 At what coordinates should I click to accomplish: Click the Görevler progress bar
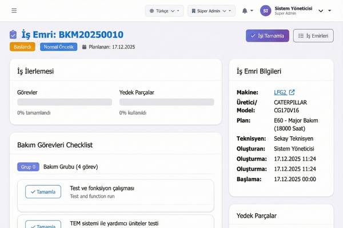pyautogui.click(x=65, y=102)
